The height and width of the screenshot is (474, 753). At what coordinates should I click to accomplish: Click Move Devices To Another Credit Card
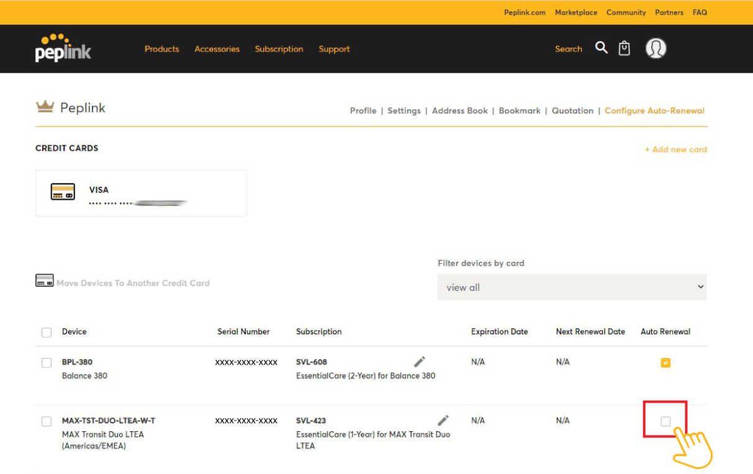tap(133, 283)
